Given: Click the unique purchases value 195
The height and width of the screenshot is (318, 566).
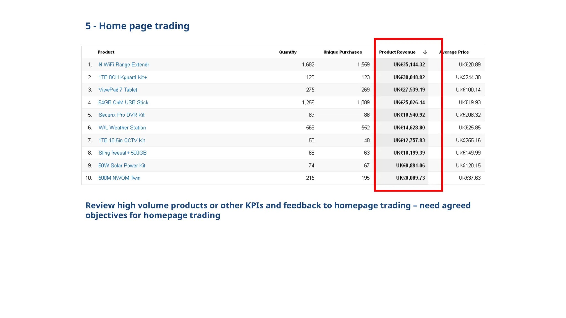Looking at the screenshot, I should (365, 178).
